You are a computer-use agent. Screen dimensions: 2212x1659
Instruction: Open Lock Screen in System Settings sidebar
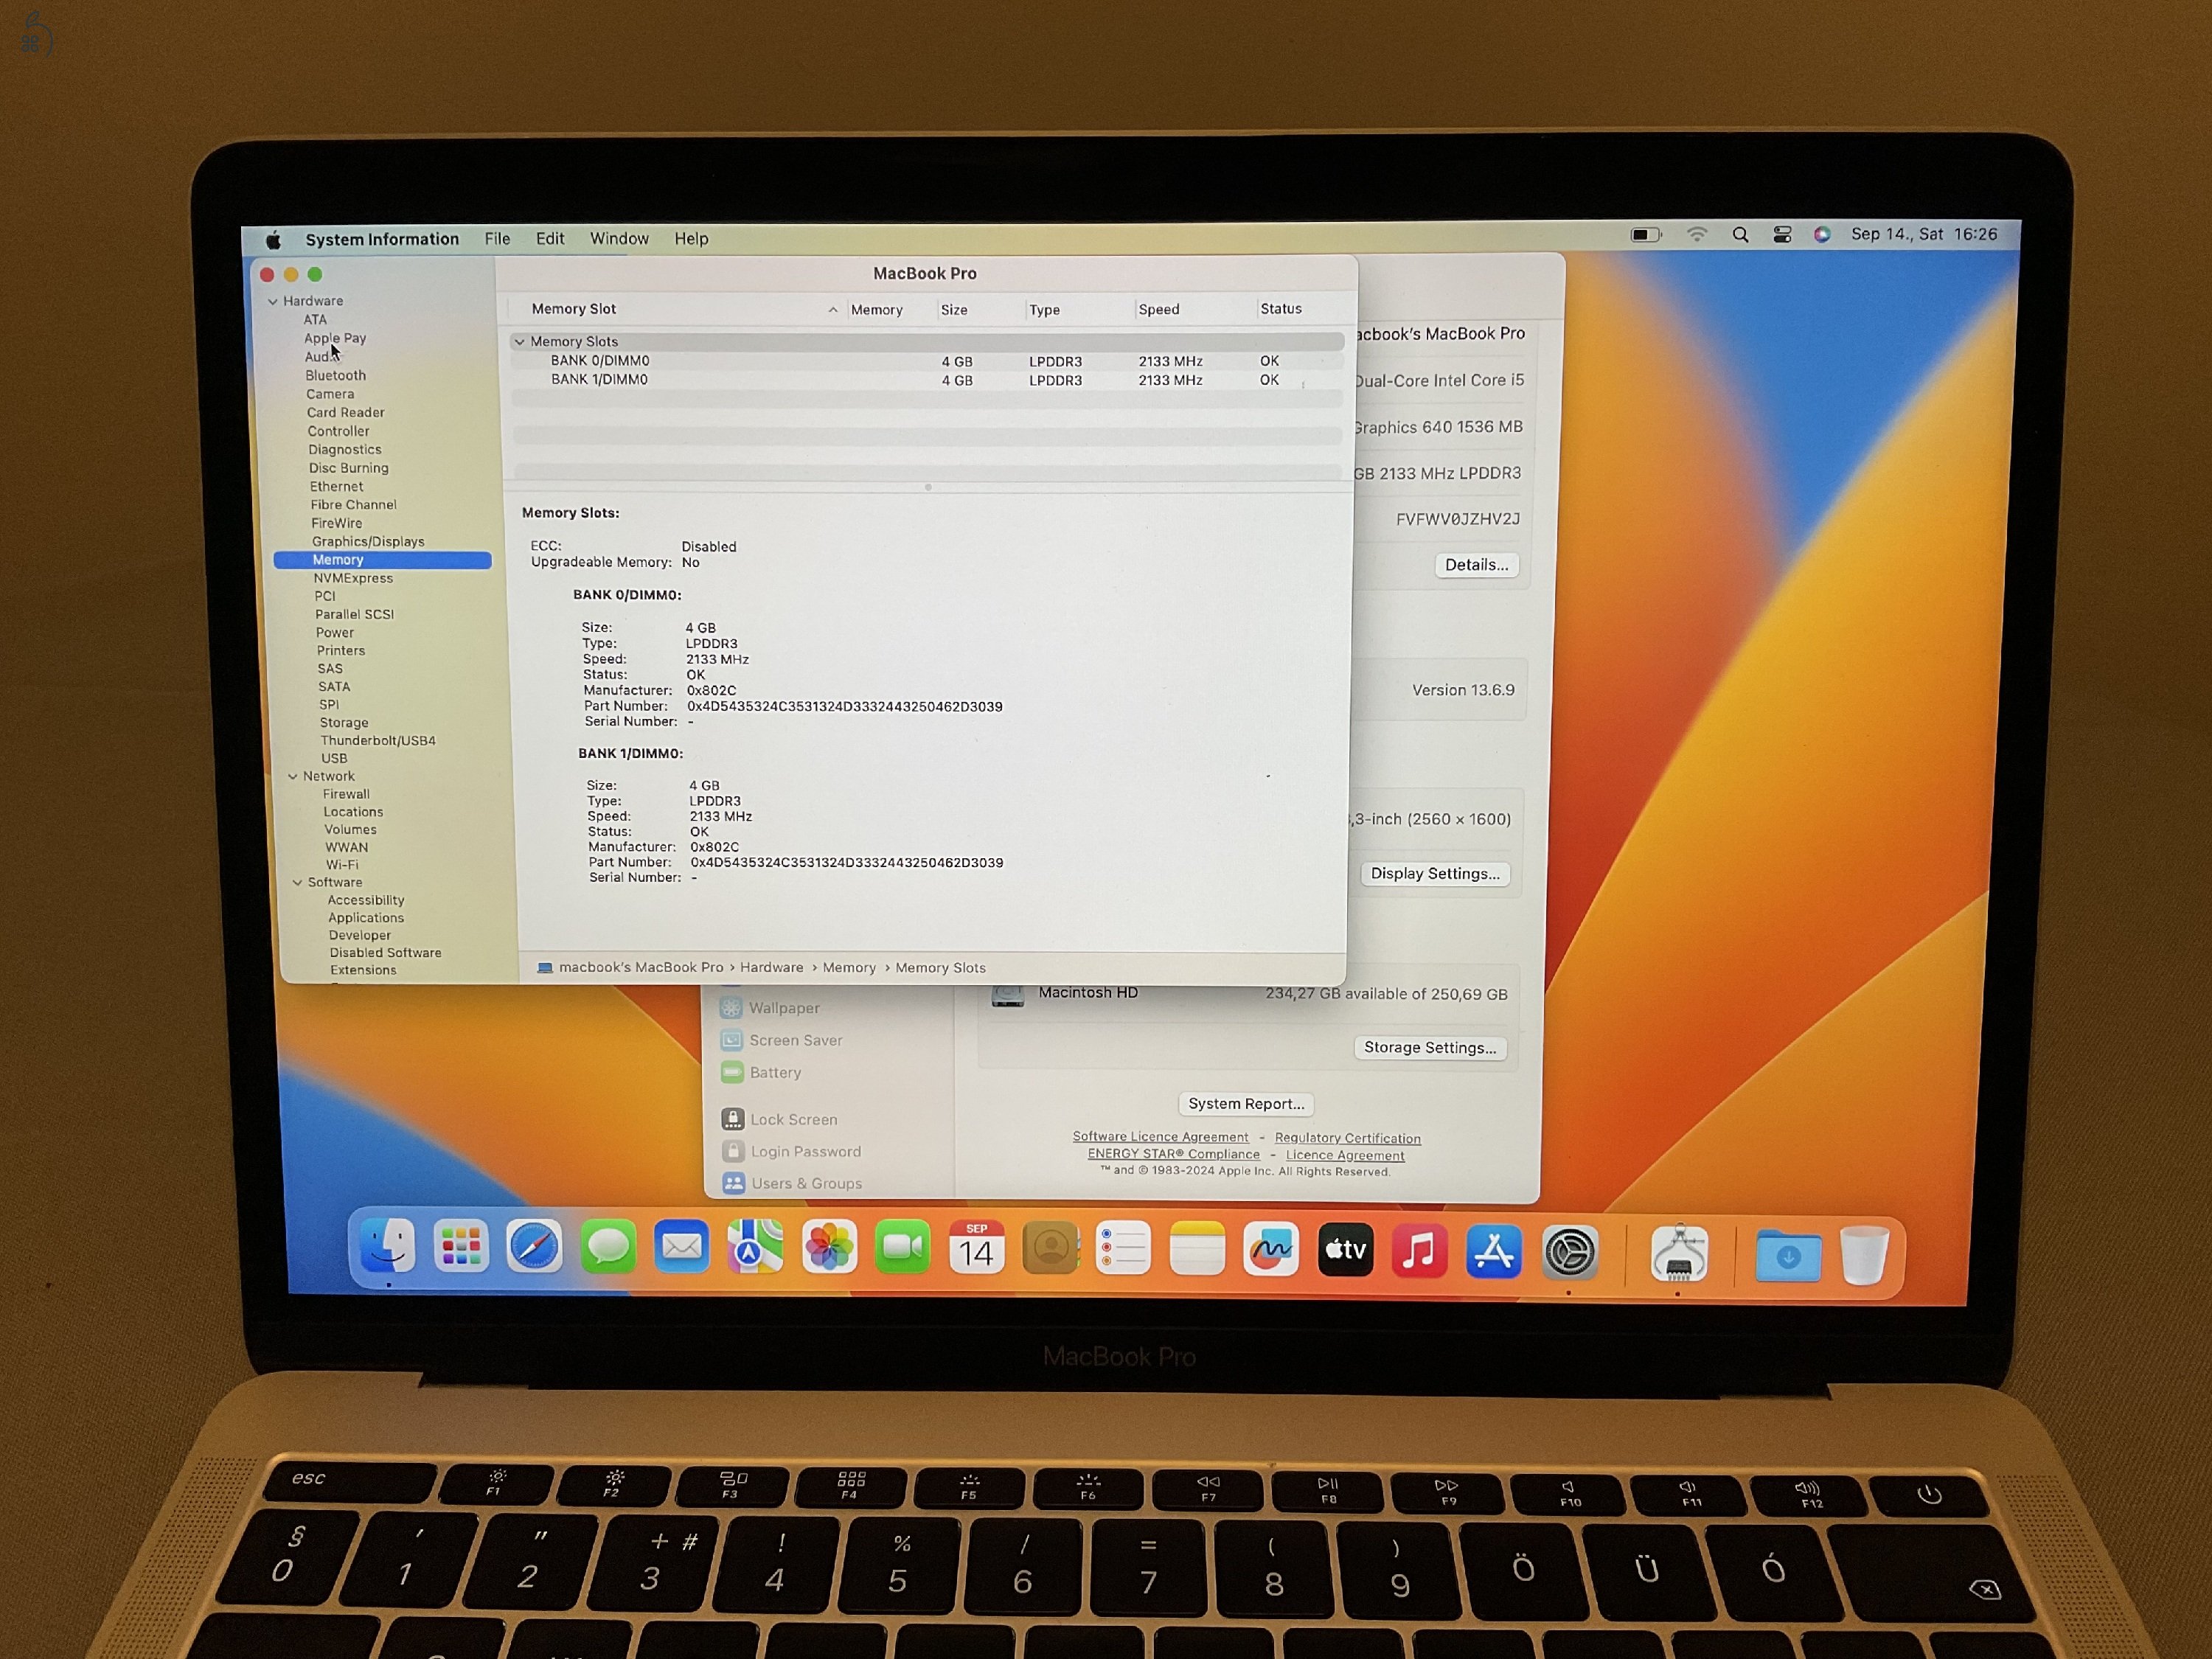click(x=794, y=1120)
